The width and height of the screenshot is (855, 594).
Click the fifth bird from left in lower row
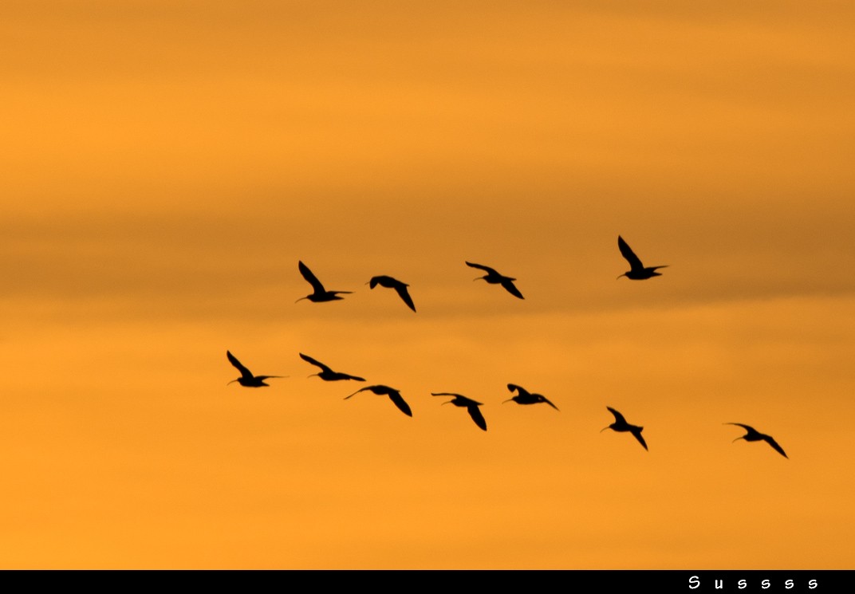pyautogui.click(x=528, y=396)
